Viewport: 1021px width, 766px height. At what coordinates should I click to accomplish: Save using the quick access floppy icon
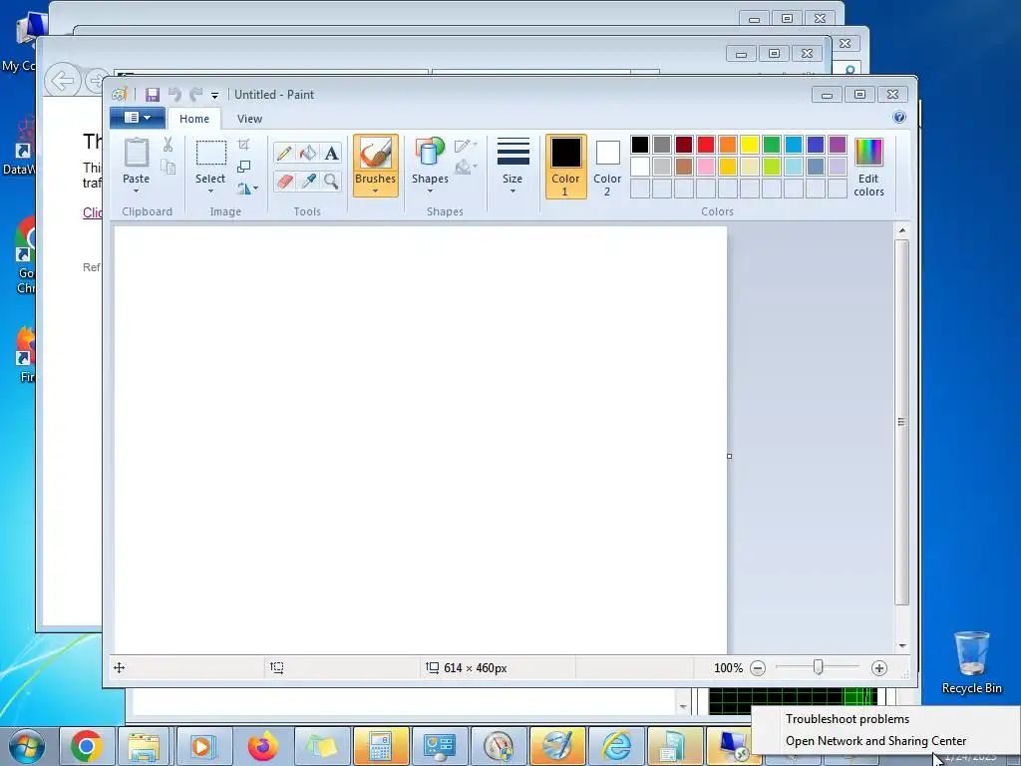coord(153,95)
